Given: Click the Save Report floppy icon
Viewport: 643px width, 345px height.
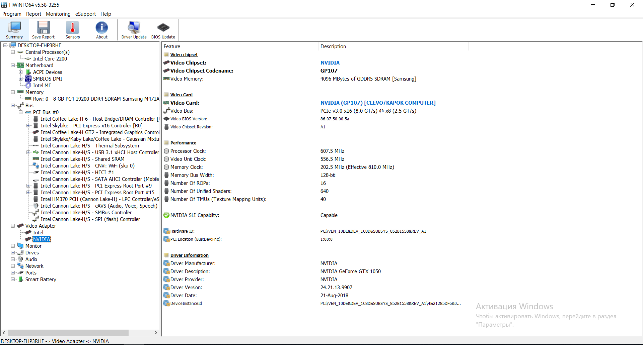Looking at the screenshot, I should tap(43, 27).
